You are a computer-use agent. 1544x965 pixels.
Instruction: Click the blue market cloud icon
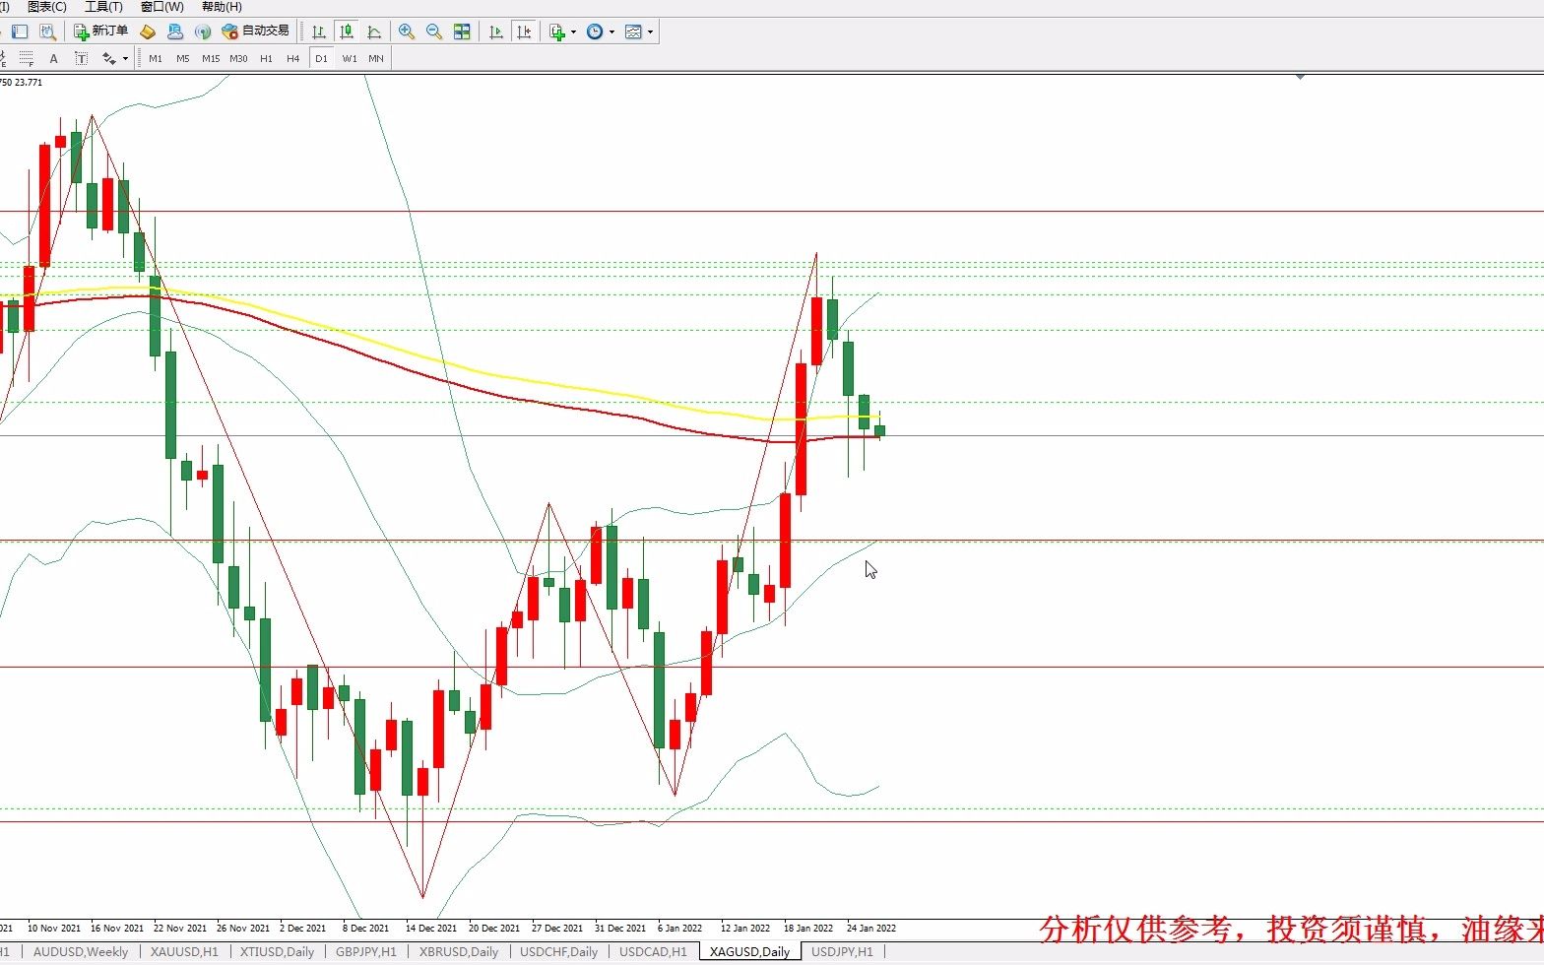[x=175, y=32]
